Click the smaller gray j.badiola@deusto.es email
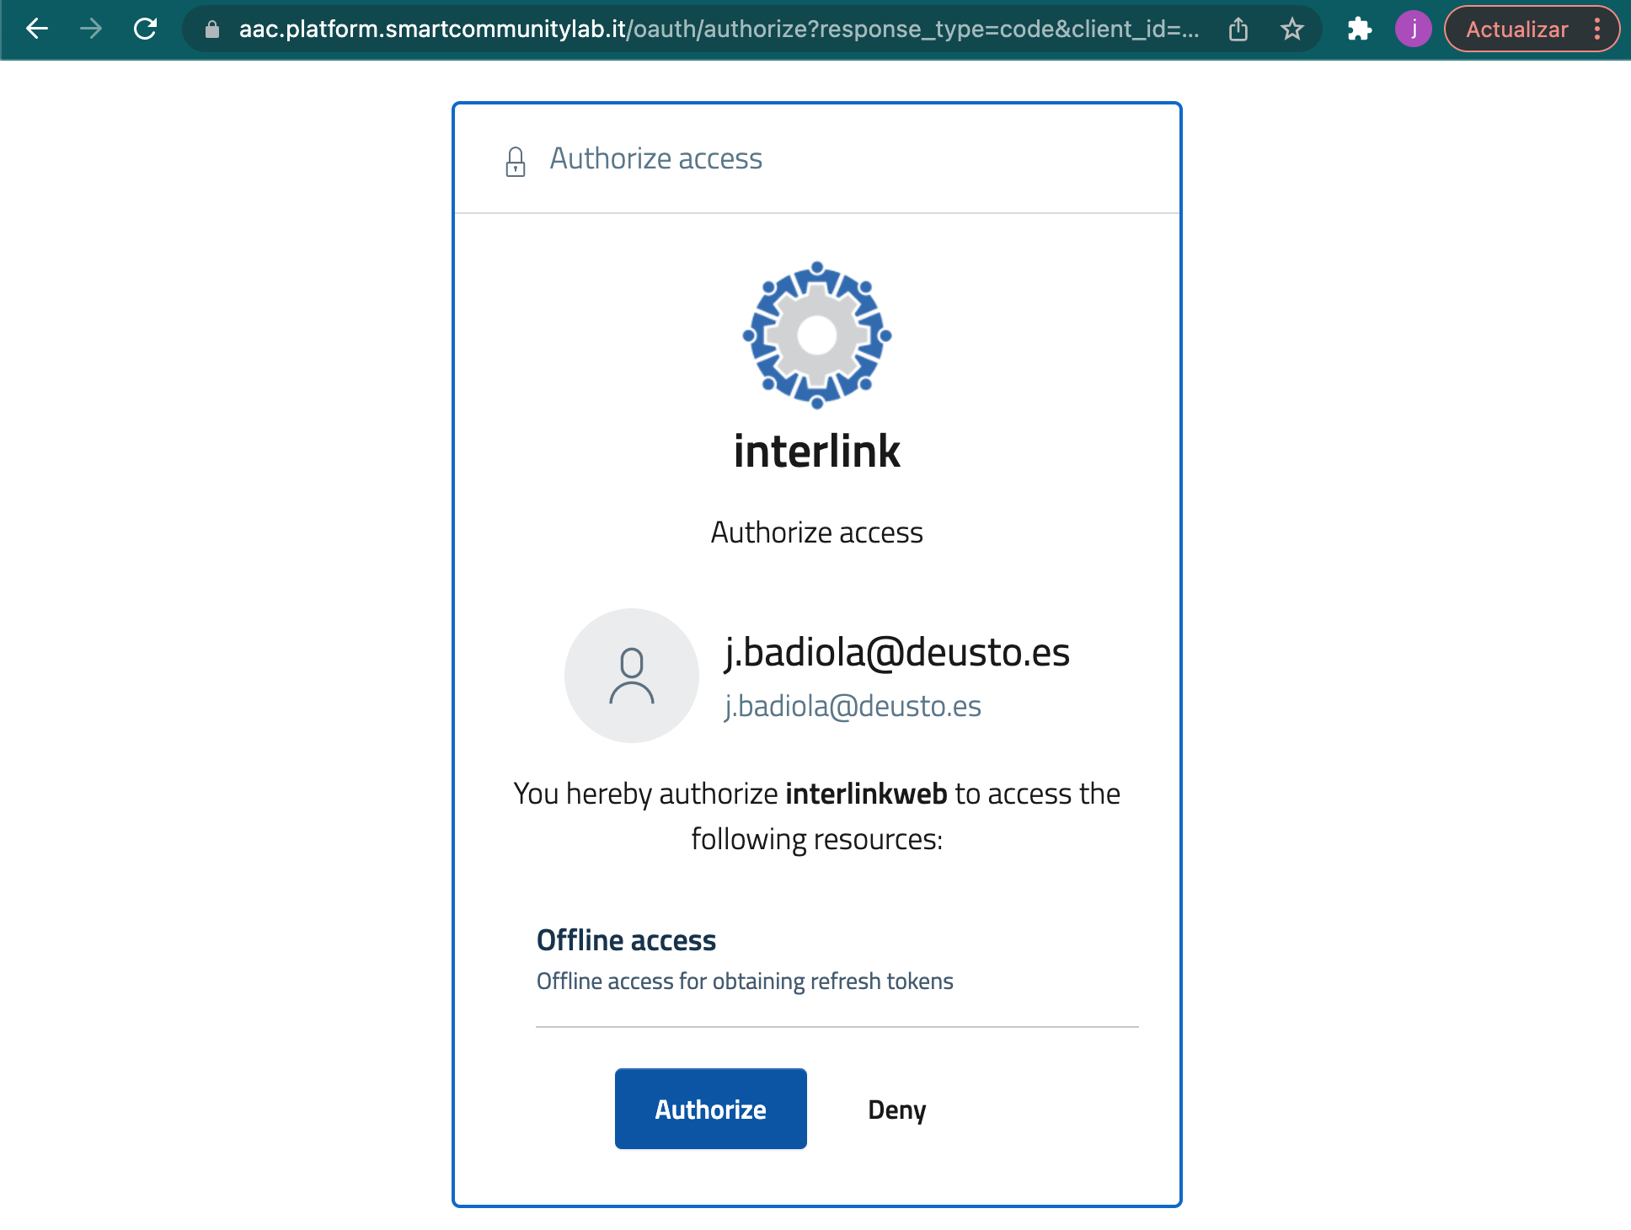Image resolution: width=1631 pixels, height=1230 pixels. 853,706
